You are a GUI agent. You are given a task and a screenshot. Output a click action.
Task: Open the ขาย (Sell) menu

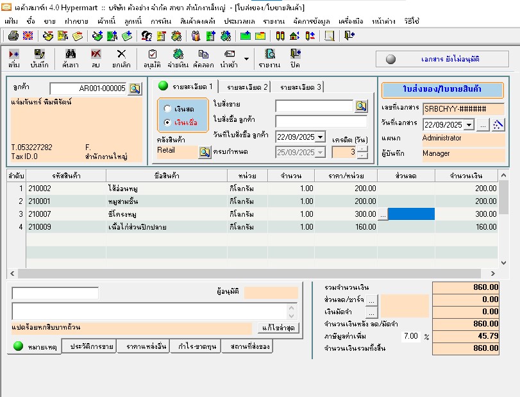click(x=49, y=21)
